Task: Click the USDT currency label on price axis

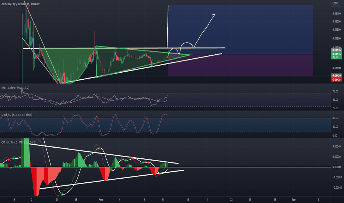Action: [x=335, y=3]
